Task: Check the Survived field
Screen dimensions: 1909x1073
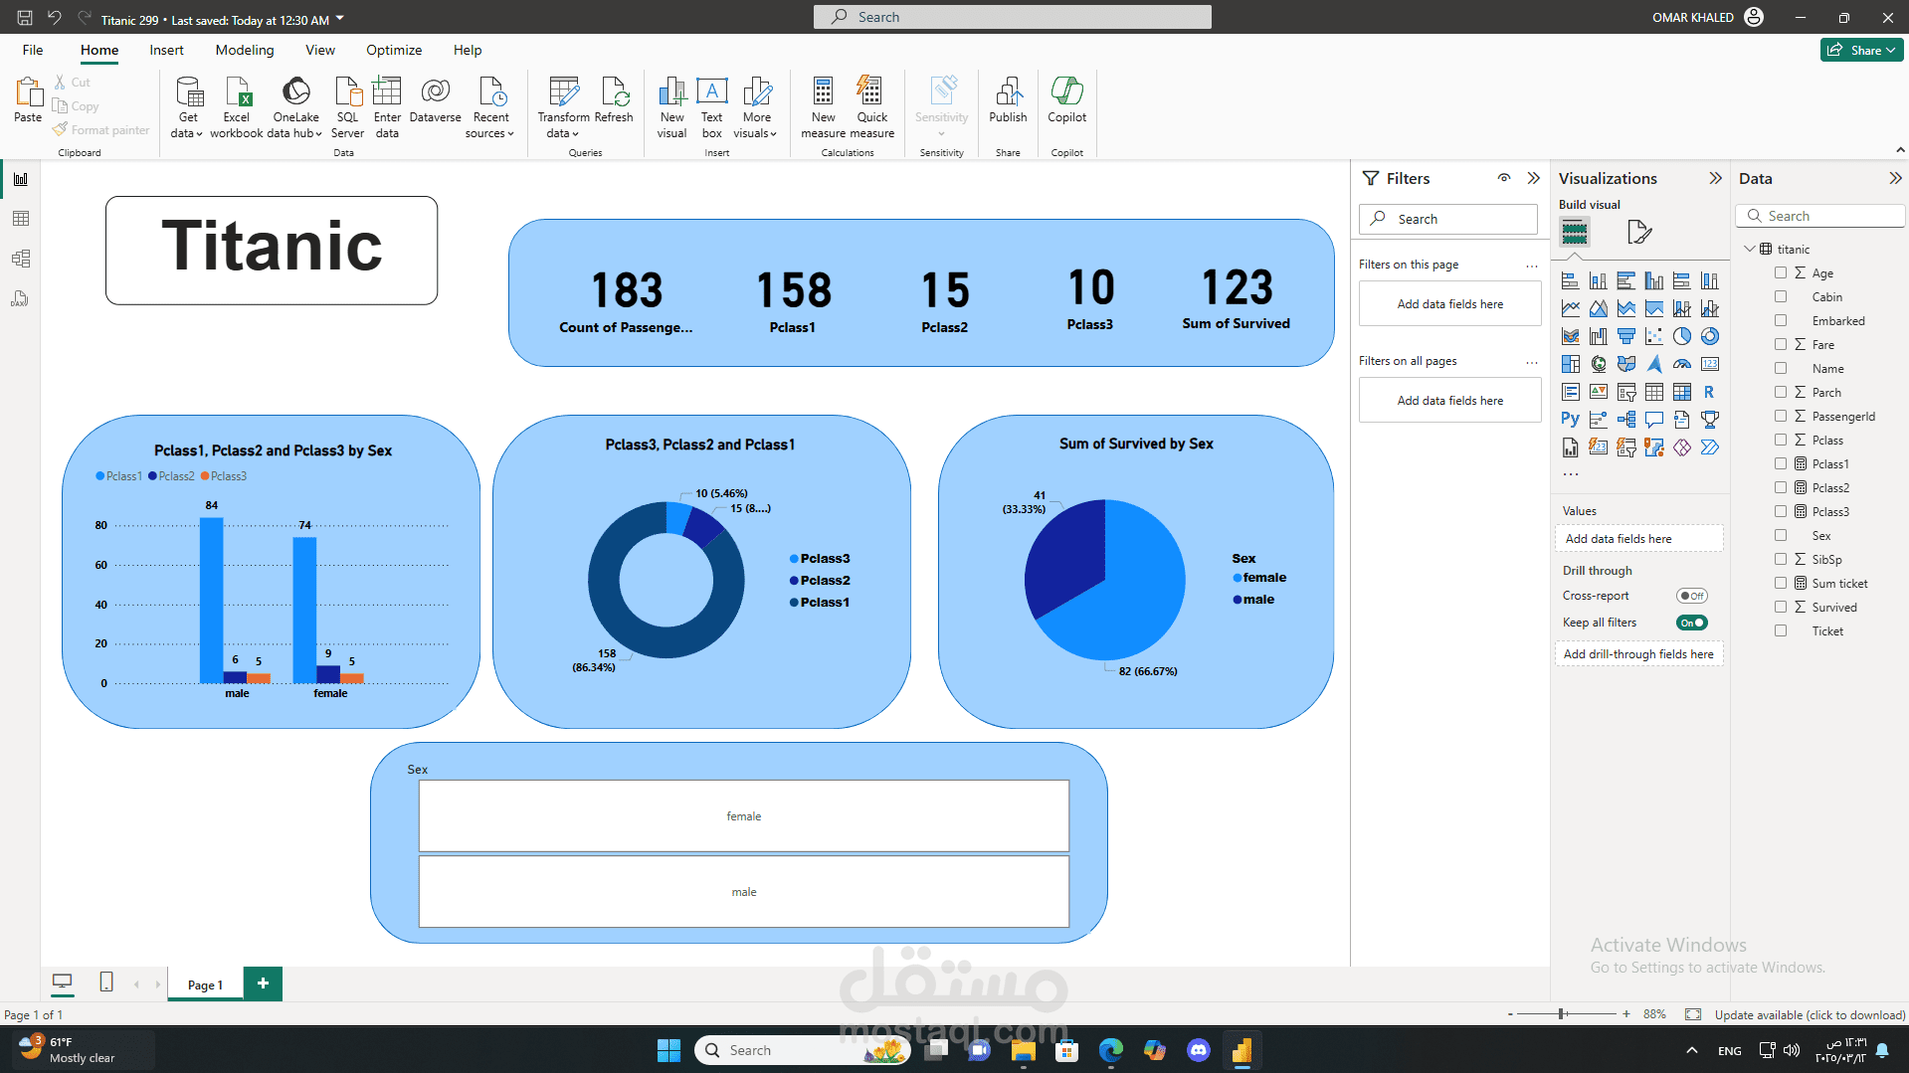Action: click(x=1781, y=607)
